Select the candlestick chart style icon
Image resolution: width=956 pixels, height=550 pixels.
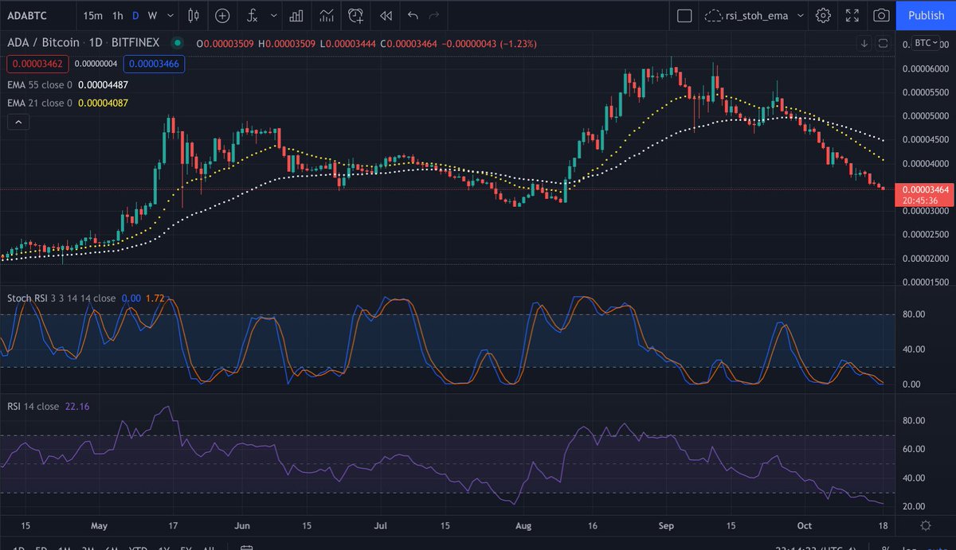point(193,15)
